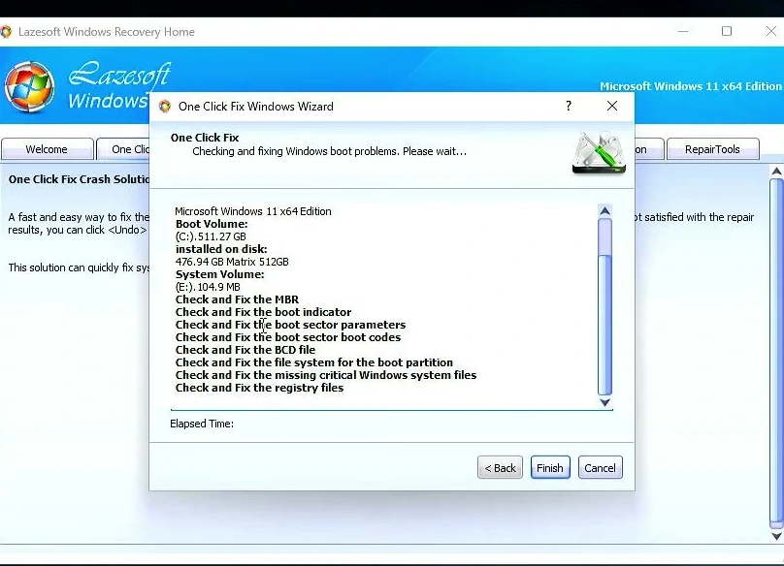This screenshot has height=566, width=784.
Task: Click 'Microsoft Windows 11 x64 Edition' in the log
Action: 253,211
